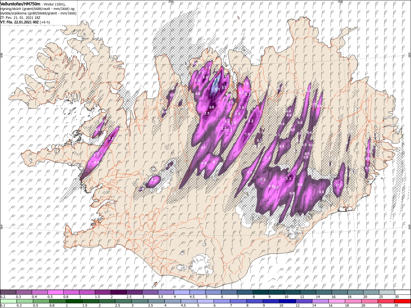Click the '0.4' snow legend label
Viewport: 411px width, 308px height.
tap(34, 297)
